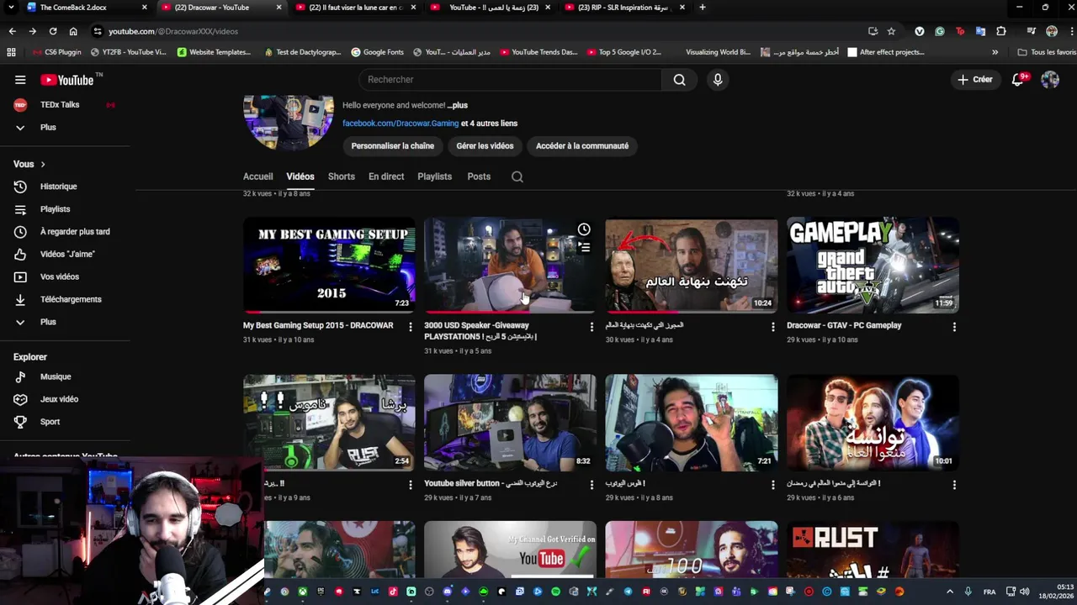Show more bookmarks via chevron
Screen dimensions: 1077x605
[x=995, y=52]
